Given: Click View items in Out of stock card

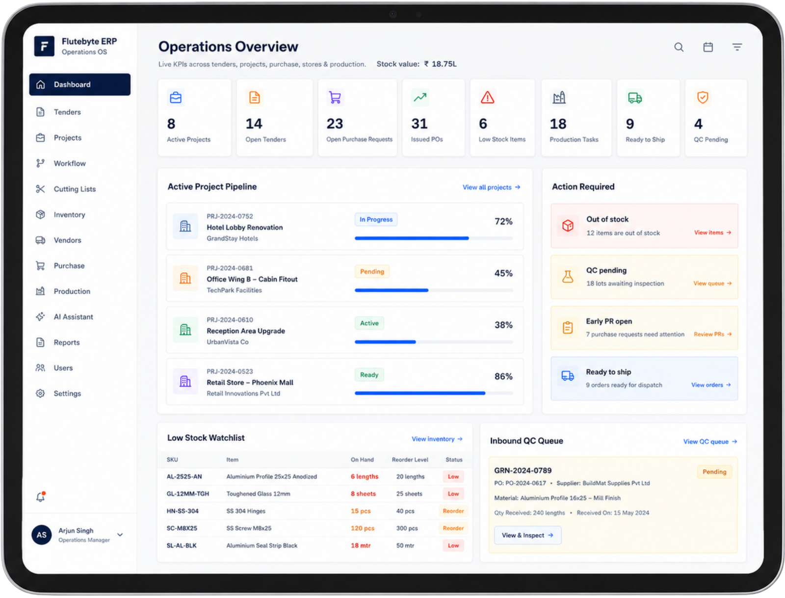Looking at the screenshot, I should point(712,233).
